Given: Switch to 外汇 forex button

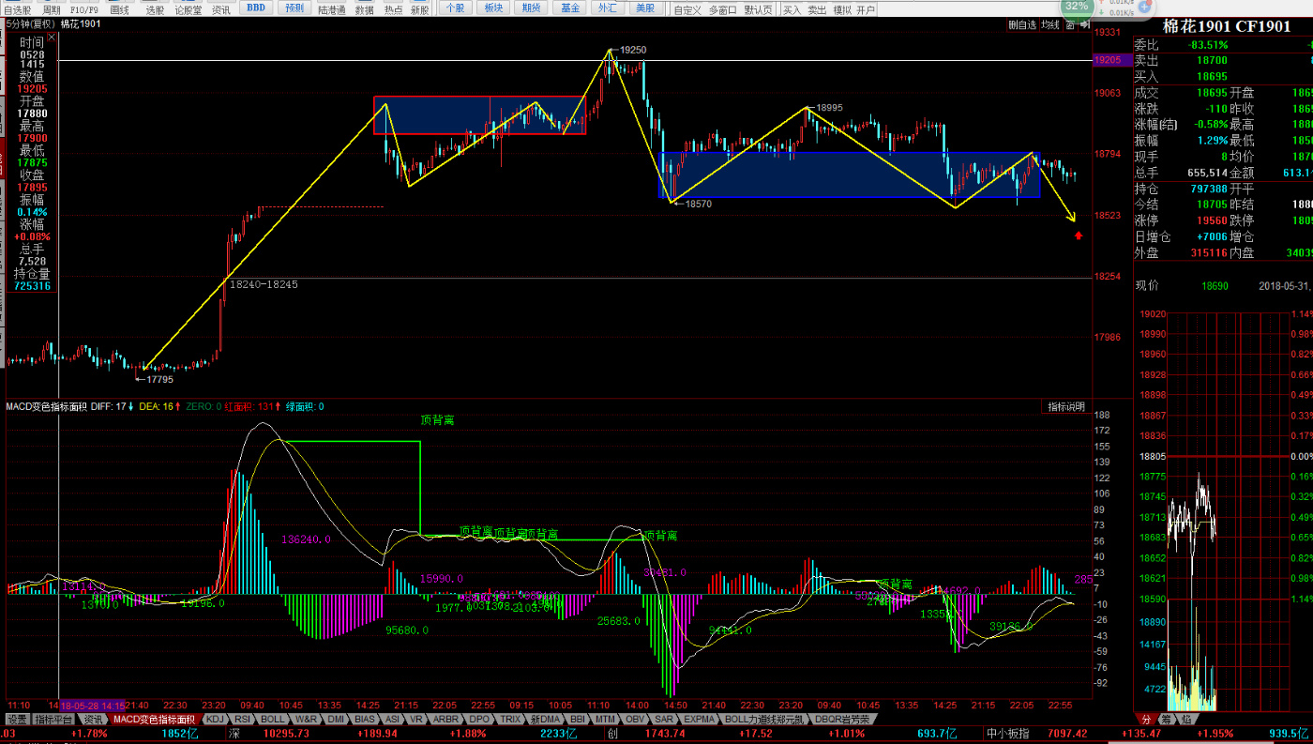Looking at the screenshot, I should coord(608,8).
